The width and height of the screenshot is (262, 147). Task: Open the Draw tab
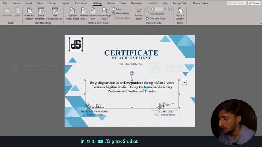pyautogui.click(x=40, y=3)
